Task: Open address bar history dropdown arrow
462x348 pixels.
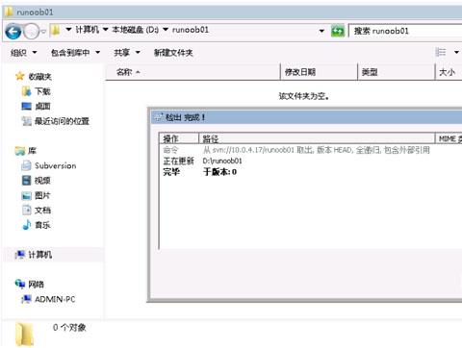Action: (x=321, y=31)
